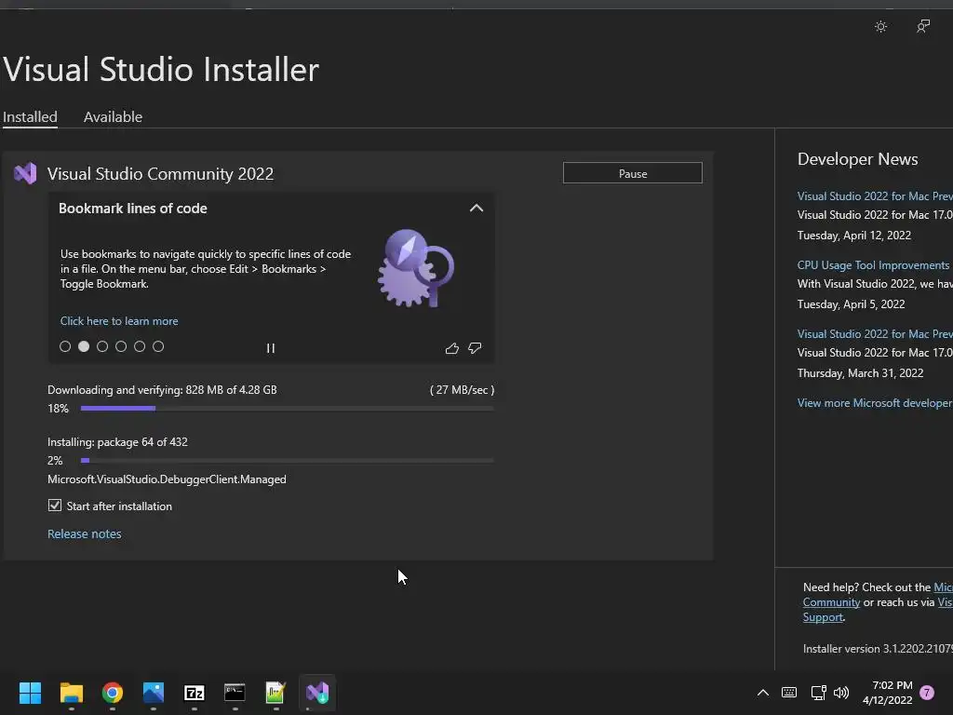Give thumbs up to the bookmark tip
Viewport: 953px width, 715px height.
click(451, 348)
